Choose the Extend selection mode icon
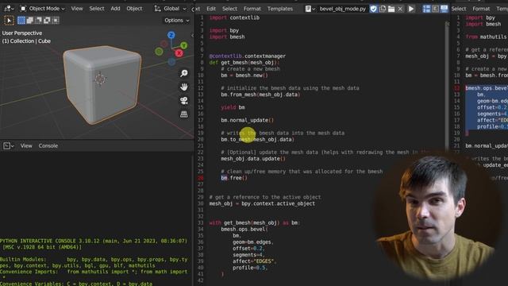 pos(30,21)
